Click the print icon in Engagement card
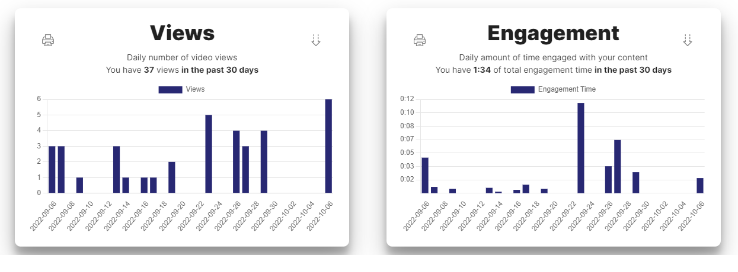Screen dimensions: 738x272 [420, 40]
